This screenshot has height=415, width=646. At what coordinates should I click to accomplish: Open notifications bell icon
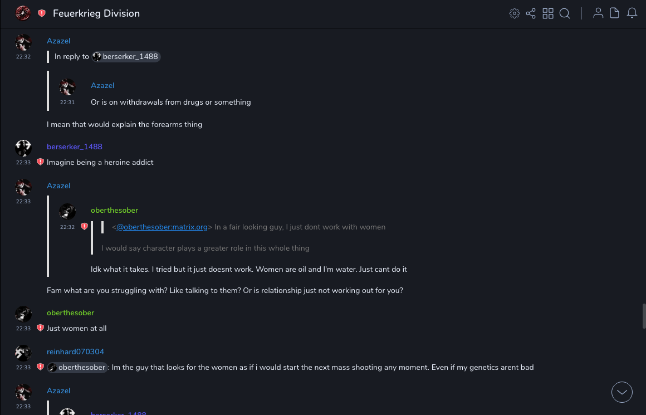[x=632, y=13]
